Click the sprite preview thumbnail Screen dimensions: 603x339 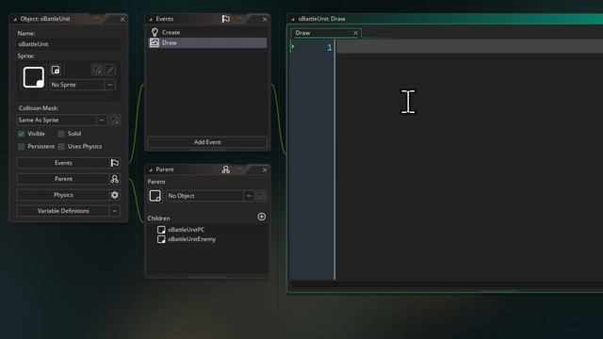click(34, 77)
